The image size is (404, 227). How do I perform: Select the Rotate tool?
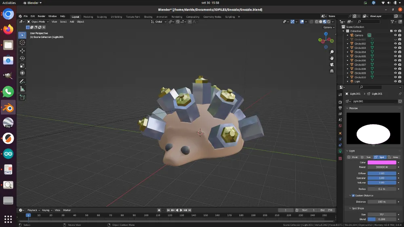[22, 58]
